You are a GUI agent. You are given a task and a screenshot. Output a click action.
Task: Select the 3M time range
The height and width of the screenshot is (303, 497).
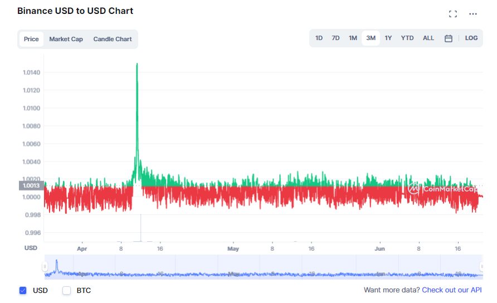[371, 38]
